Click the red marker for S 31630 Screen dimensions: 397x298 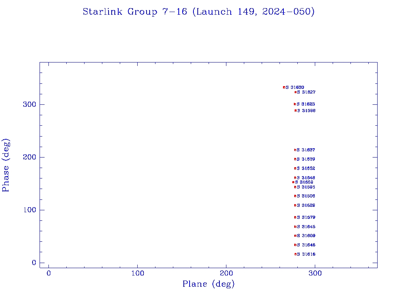pyautogui.click(x=284, y=87)
